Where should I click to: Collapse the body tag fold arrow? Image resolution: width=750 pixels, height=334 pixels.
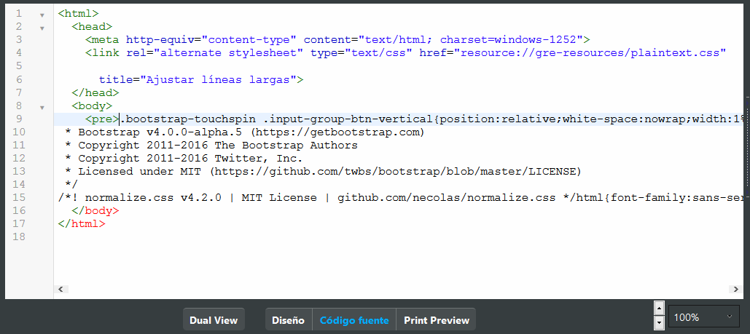[x=42, y=108]
